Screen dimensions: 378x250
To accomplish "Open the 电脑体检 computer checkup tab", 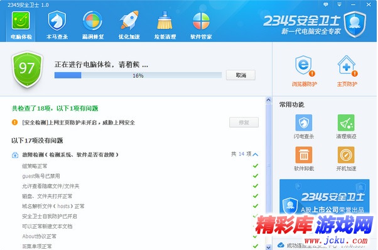I will (x=21, y=26).
